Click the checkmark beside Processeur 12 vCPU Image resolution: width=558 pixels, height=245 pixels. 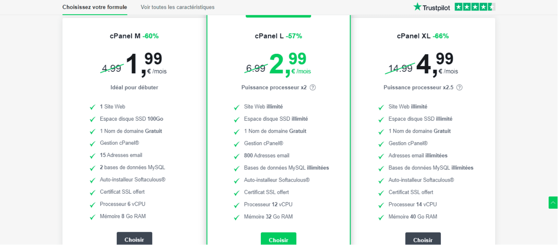(x=237, y=205)
